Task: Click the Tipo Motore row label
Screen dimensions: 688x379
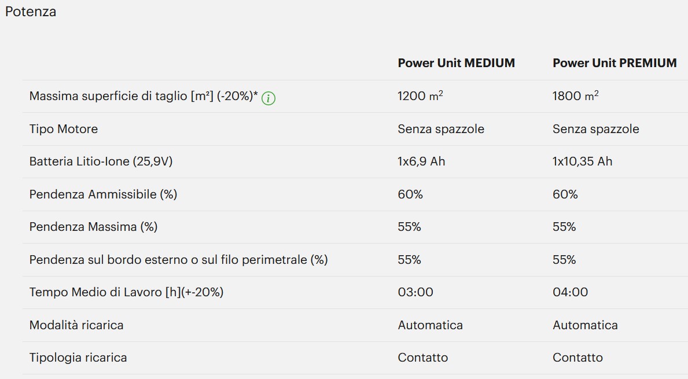Action: point(64,129)
